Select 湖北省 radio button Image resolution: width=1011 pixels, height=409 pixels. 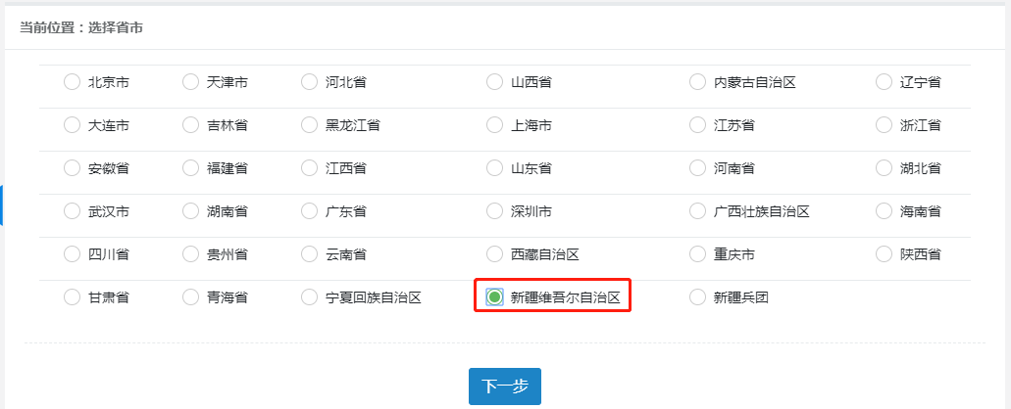click(x=884, y=168)
